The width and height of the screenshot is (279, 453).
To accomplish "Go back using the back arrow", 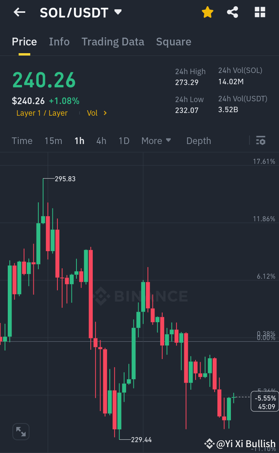I will (x=19, y=12).
